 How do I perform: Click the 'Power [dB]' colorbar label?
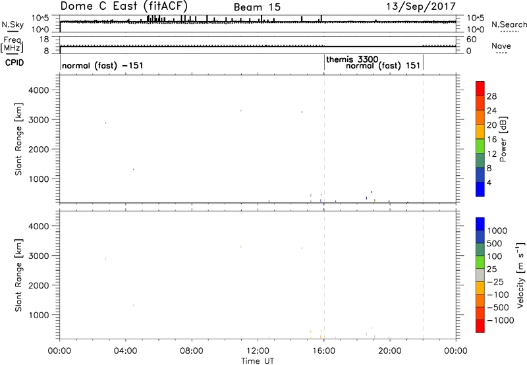pos(503,139)
